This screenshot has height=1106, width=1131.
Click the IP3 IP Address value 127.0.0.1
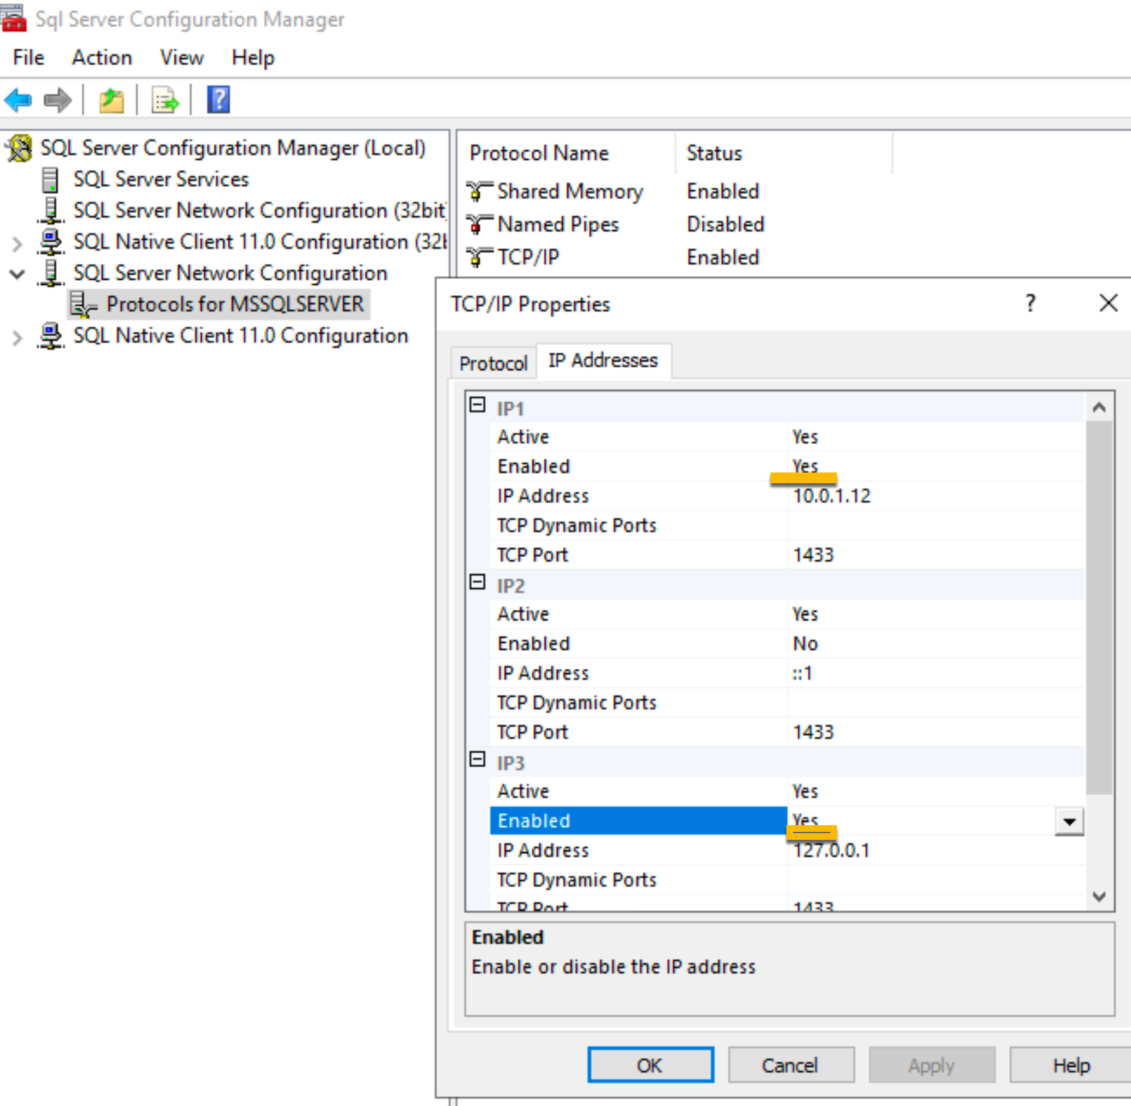coord(831,850)
